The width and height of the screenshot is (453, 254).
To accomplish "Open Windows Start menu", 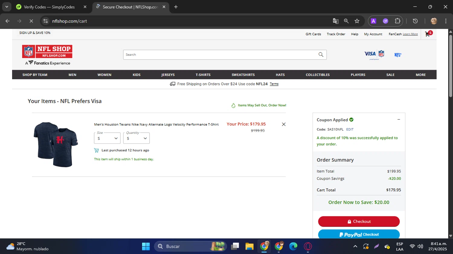I will pyautogui.click(x=146, y=246).
